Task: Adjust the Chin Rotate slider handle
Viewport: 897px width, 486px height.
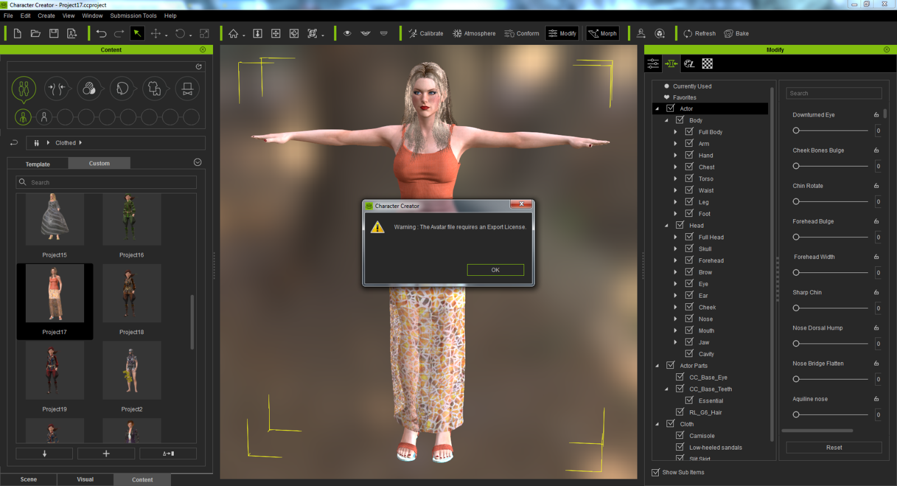Action: coord(796,201)
